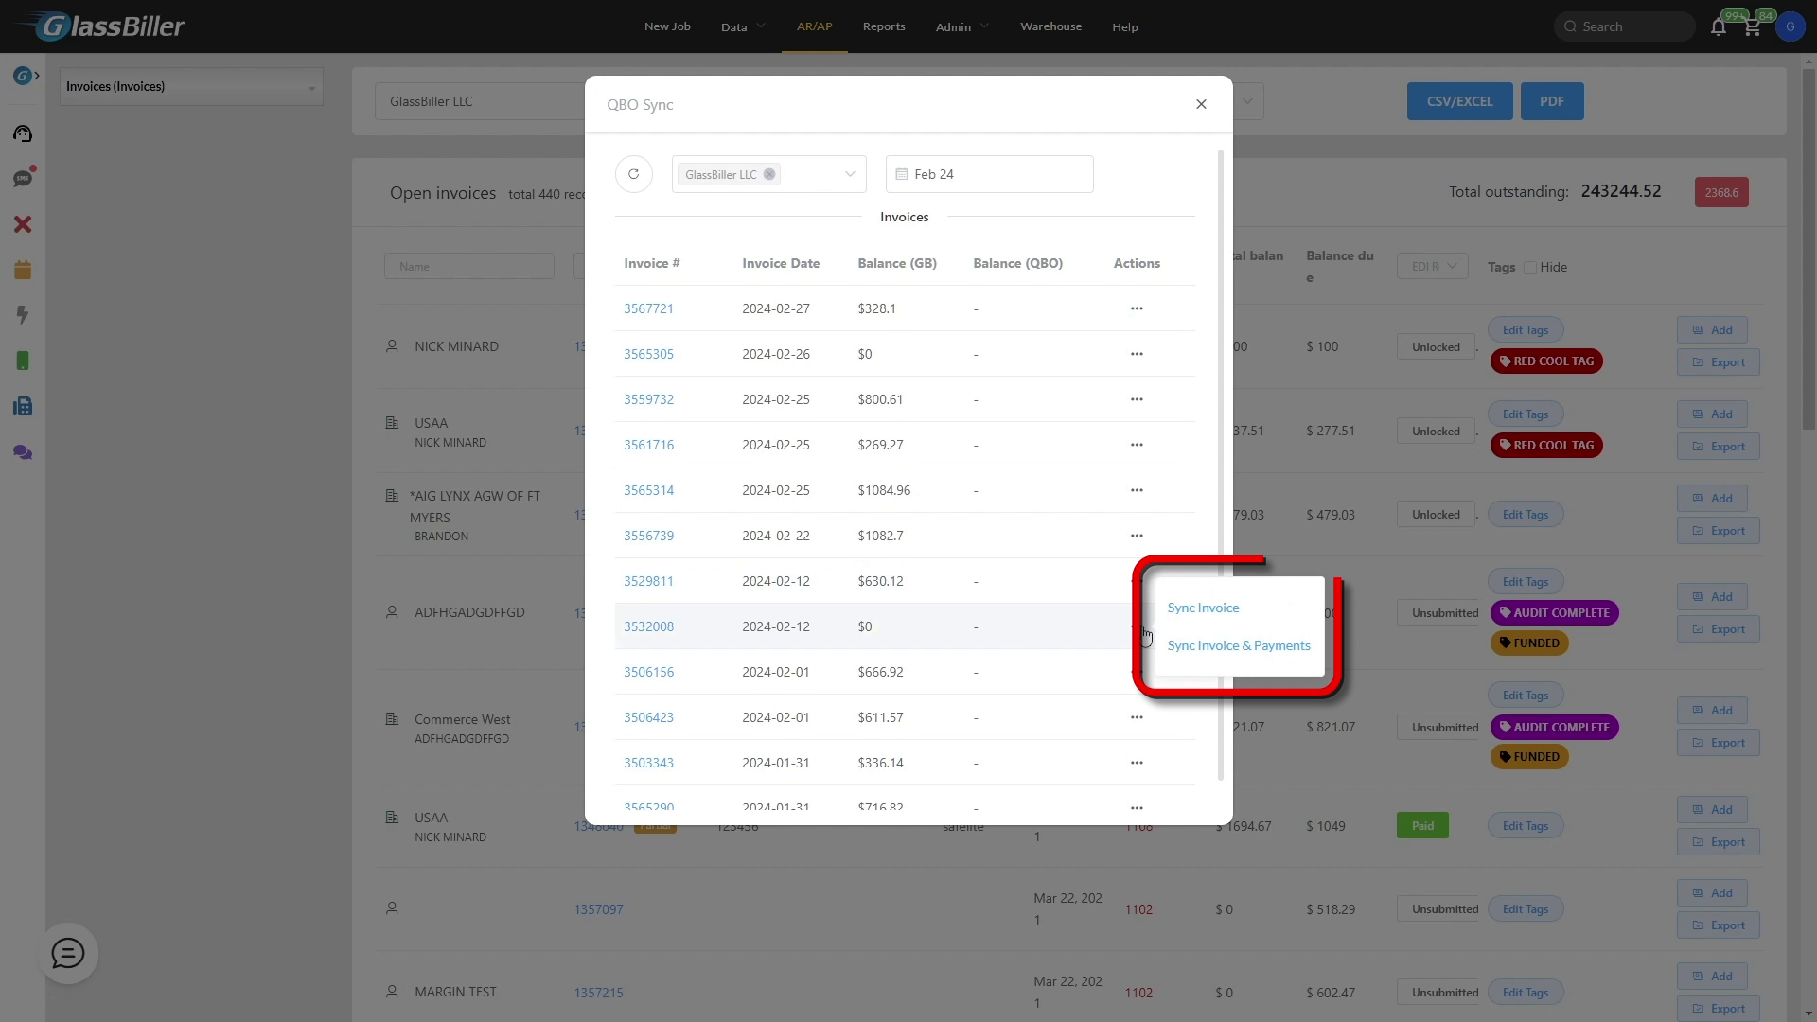This screenshot has height=1022, width=1817.
Task: Open the lightning bolt sidebar icon
Action: (23, 315)
